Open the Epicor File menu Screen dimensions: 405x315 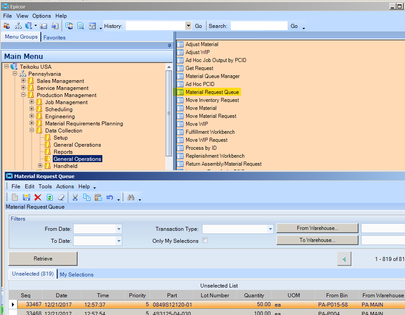pos(8,16)
